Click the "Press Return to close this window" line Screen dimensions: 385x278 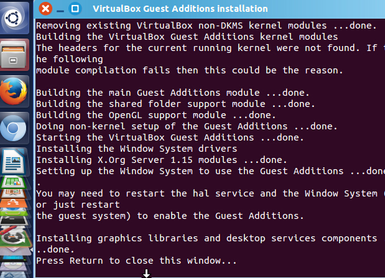136,261
